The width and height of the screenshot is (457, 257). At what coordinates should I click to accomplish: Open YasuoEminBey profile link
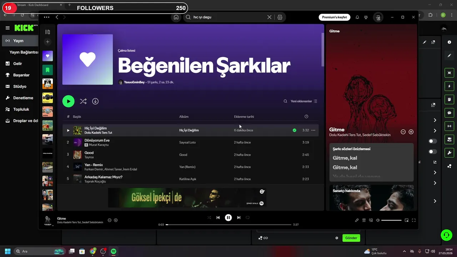[134, 82]
